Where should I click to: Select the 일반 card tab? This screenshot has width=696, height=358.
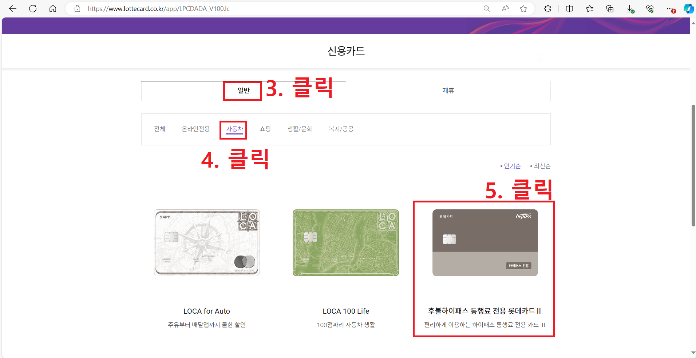pos(244,91)
